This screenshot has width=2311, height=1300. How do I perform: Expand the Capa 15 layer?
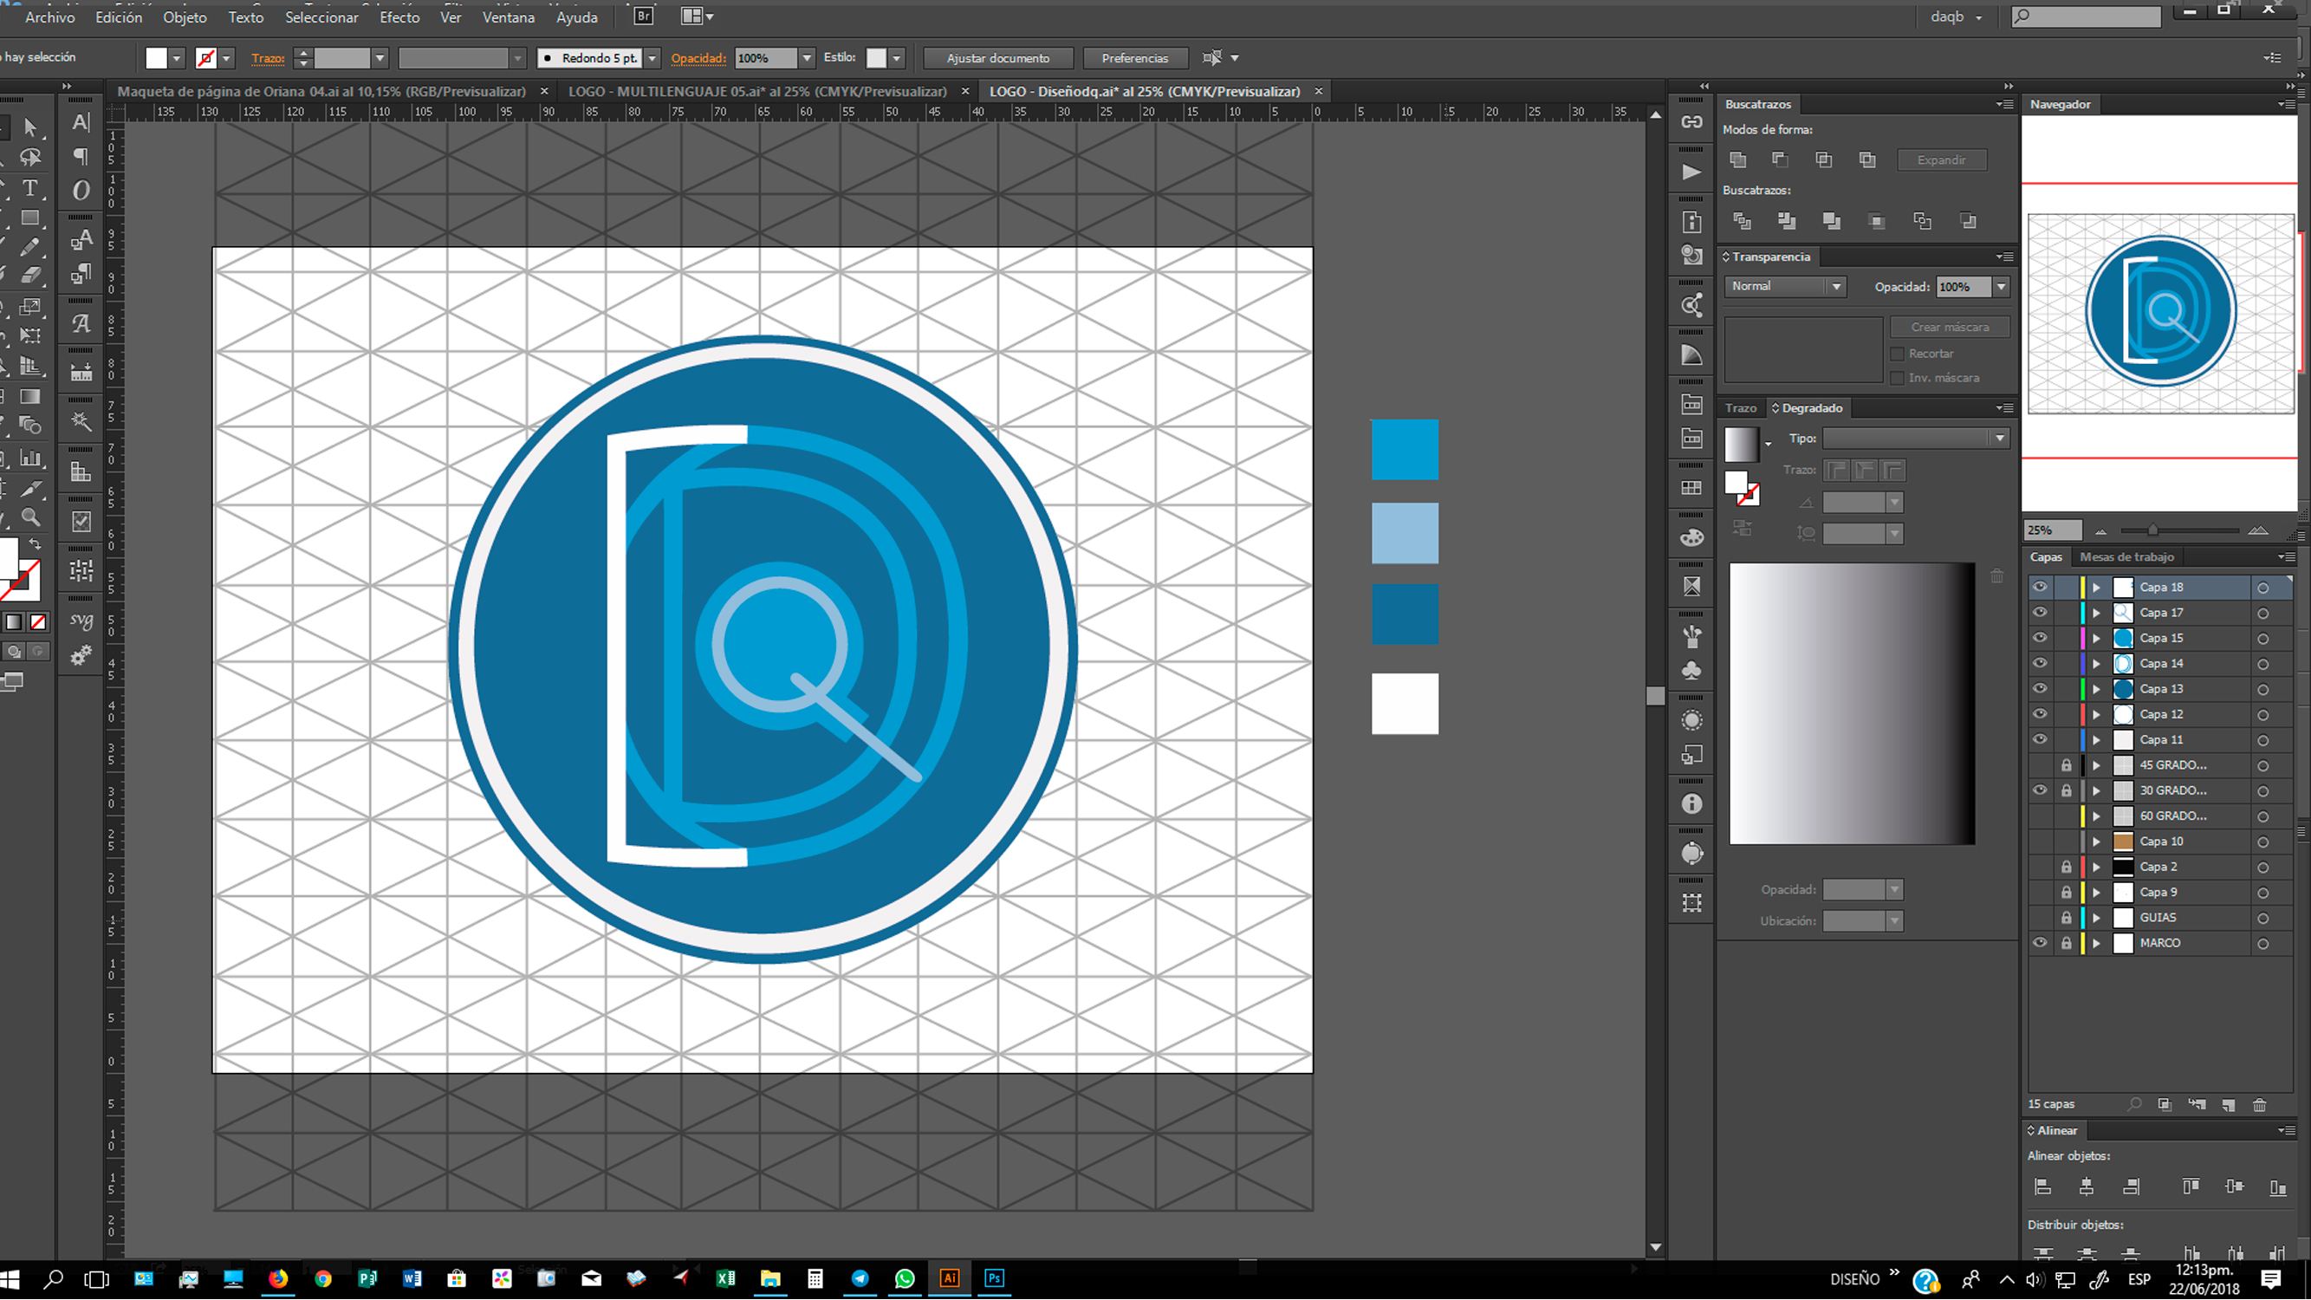[2097, 639]
